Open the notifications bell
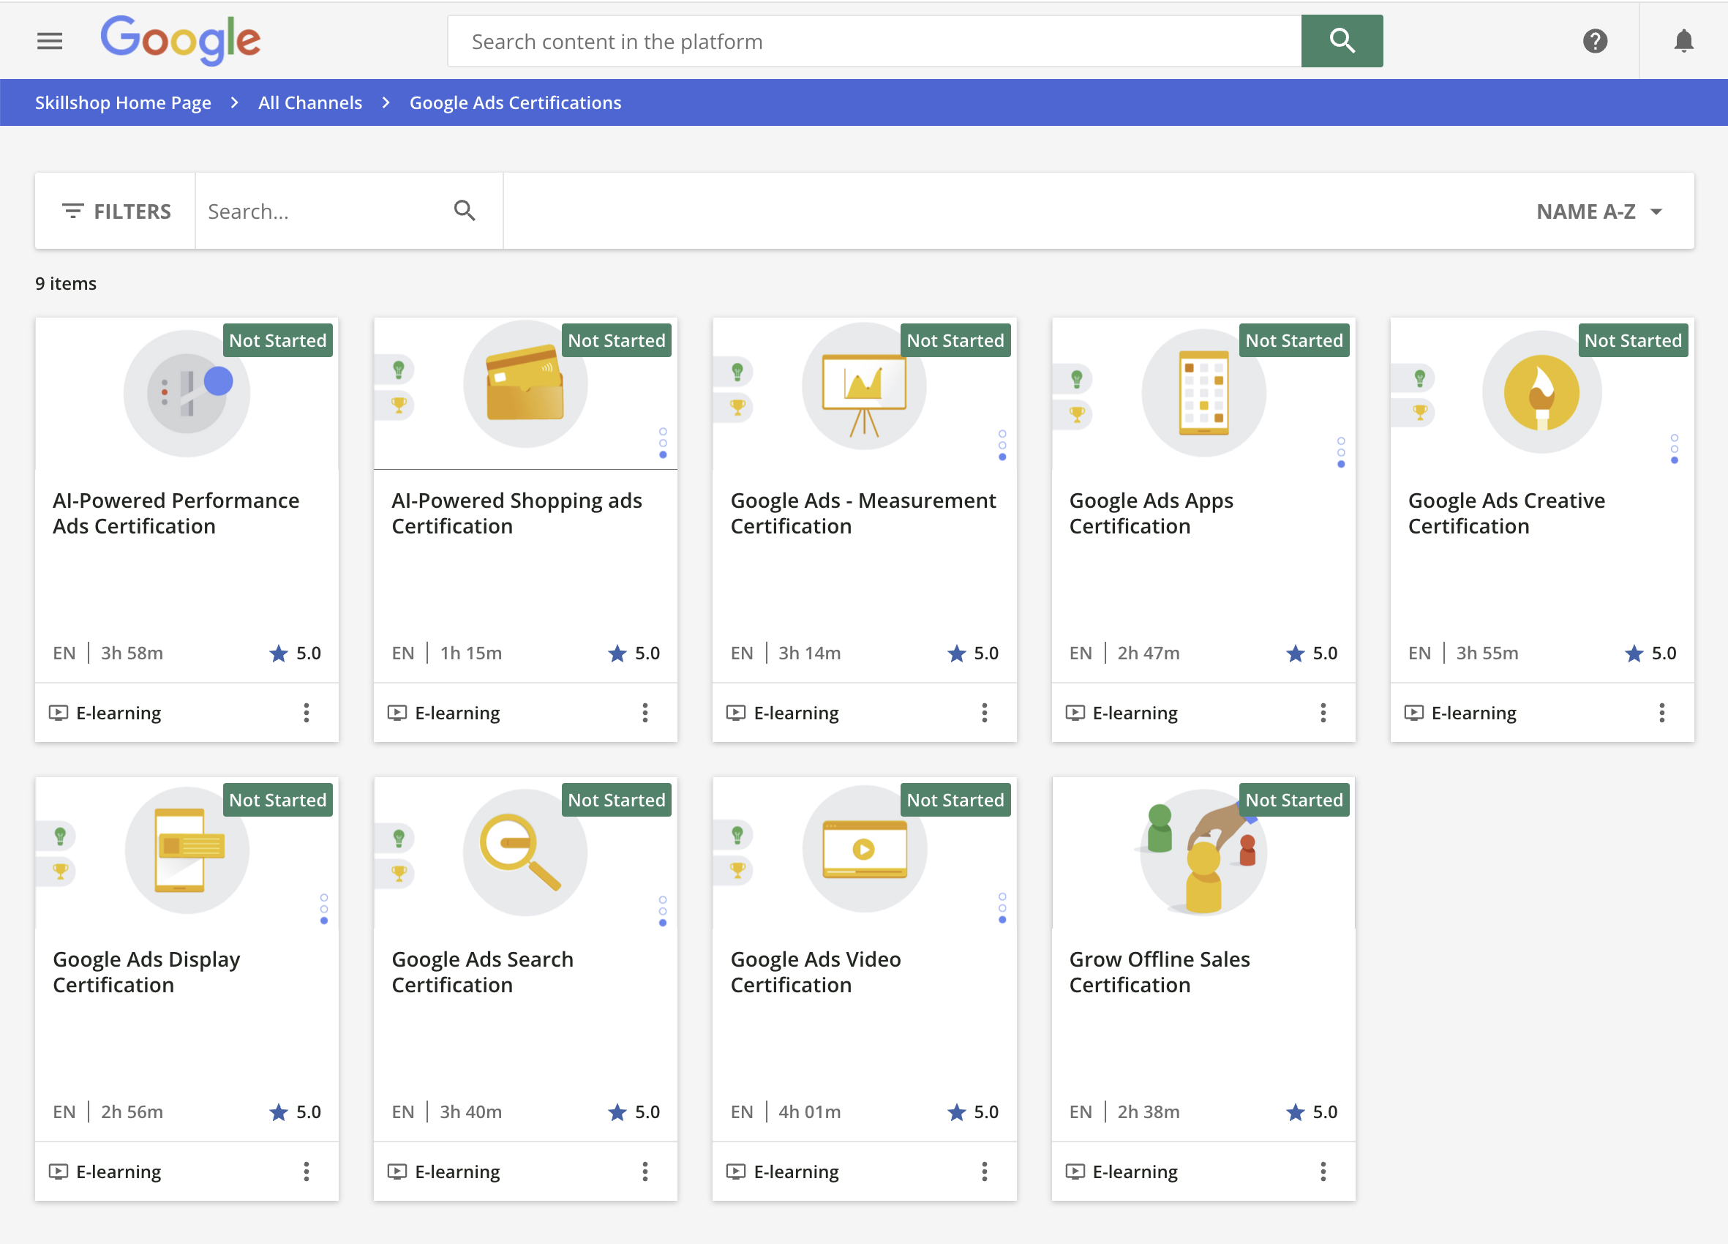The image size is (1728, 1244). 1683,40
